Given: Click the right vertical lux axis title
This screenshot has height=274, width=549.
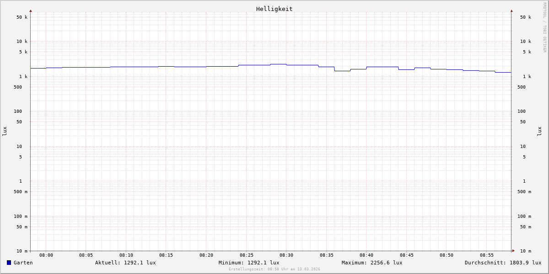Looking at the screenshot, I should (539, 131).
